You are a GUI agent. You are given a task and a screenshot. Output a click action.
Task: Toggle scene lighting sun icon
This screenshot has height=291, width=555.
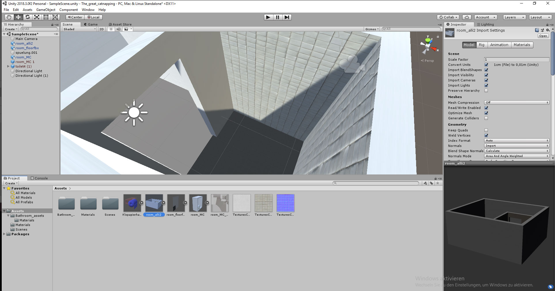tap(111, 29)
